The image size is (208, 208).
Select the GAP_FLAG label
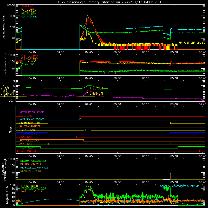click(25, 116)
